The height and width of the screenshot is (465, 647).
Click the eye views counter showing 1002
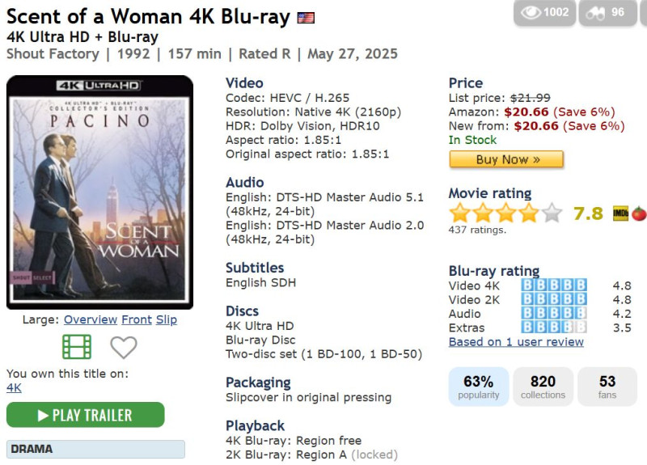(x=544, y=12)
